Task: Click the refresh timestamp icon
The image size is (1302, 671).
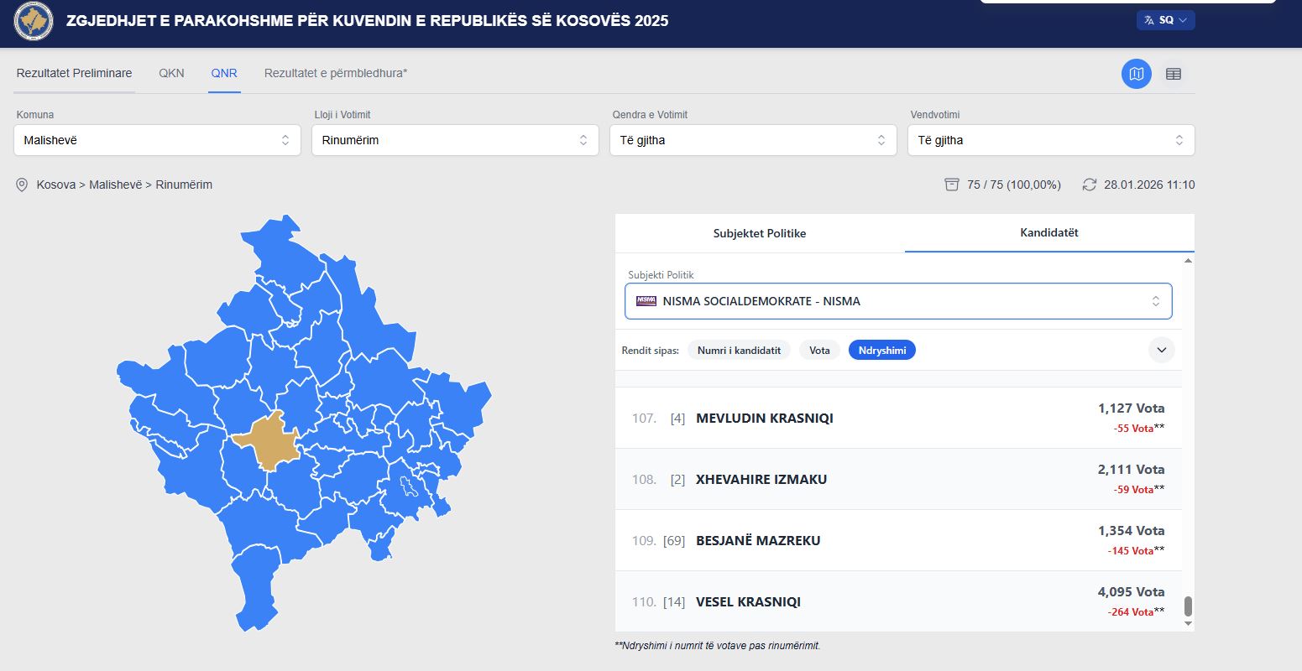Action: click(1090, 185)
